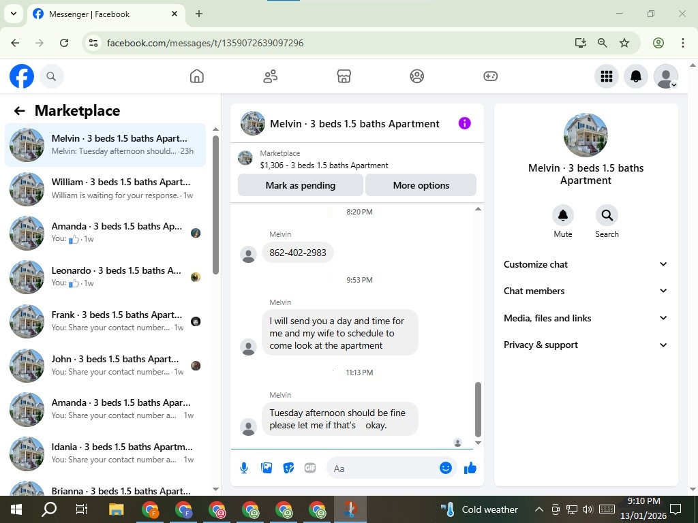The image size is (698, 523).
Task: Expand the Privacy & support section
Action: click(x=586, y=345)
